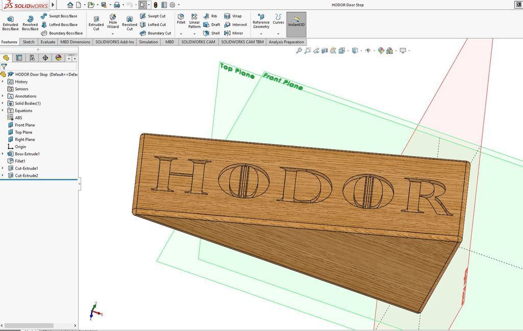Open the Evaluate tab

(x=48, y=42)
